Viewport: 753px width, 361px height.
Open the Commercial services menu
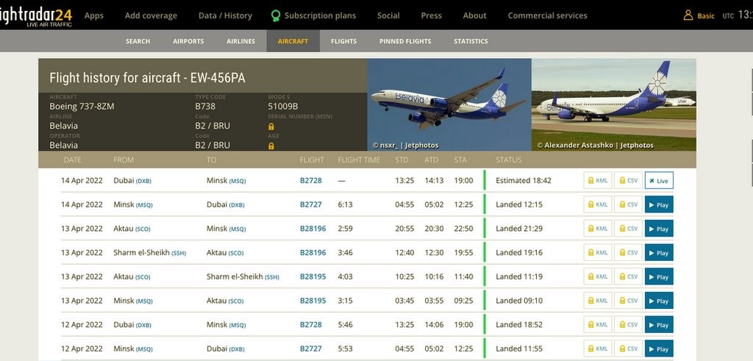pos(547,15)
